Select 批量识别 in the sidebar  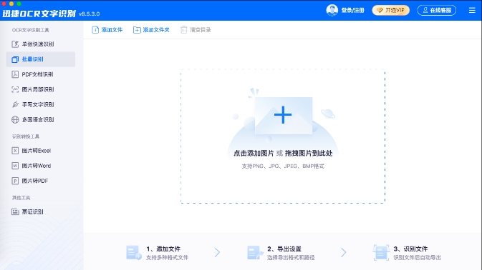41,59
